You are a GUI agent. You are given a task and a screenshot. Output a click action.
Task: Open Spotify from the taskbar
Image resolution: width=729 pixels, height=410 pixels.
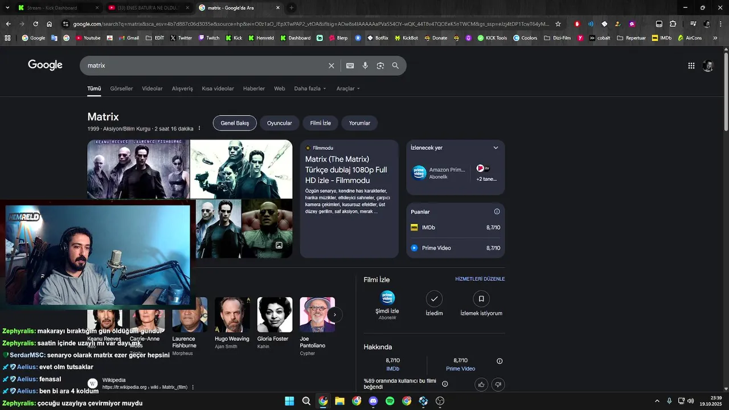click(390, 401)
